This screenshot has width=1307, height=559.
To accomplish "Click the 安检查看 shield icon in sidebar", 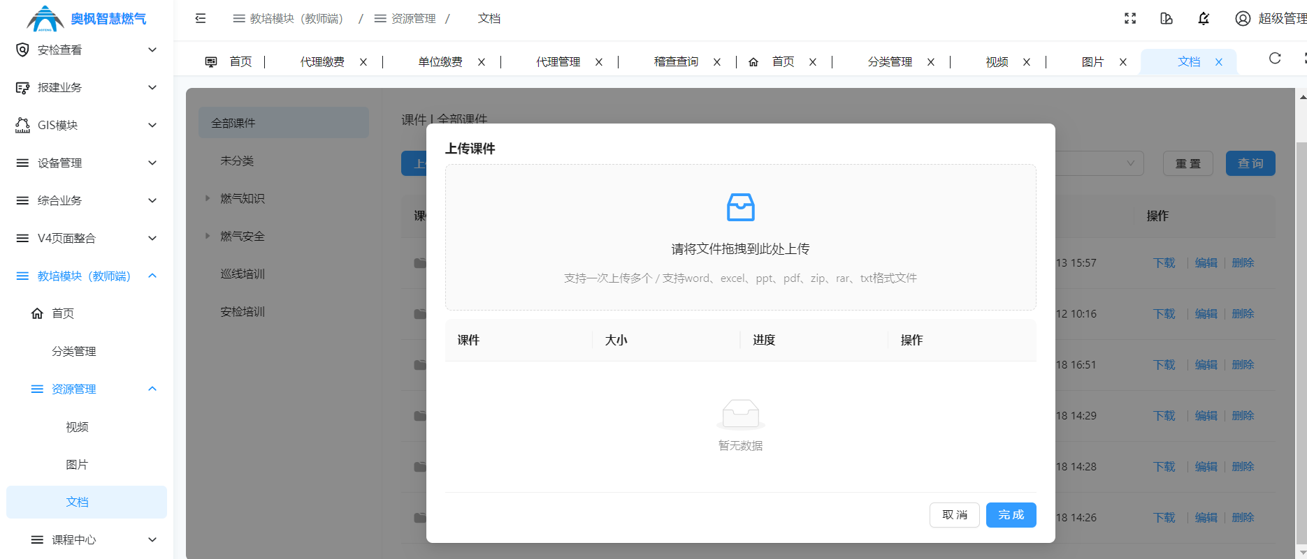I will click(22, 50).
